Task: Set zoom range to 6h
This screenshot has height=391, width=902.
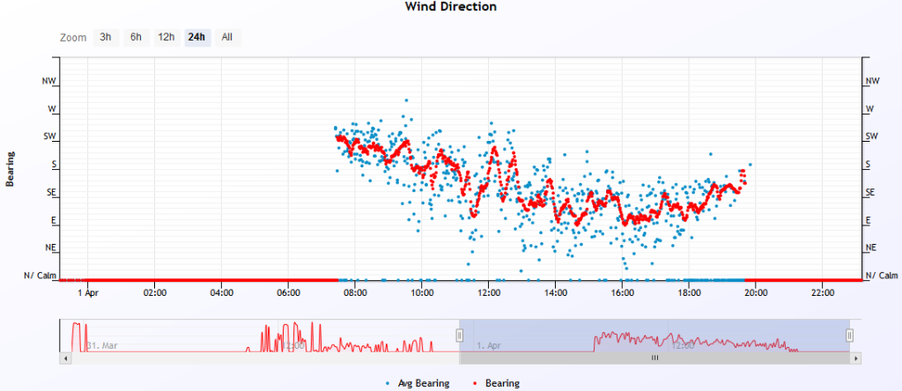Action: pyautogui.click(x=137, y=37)
